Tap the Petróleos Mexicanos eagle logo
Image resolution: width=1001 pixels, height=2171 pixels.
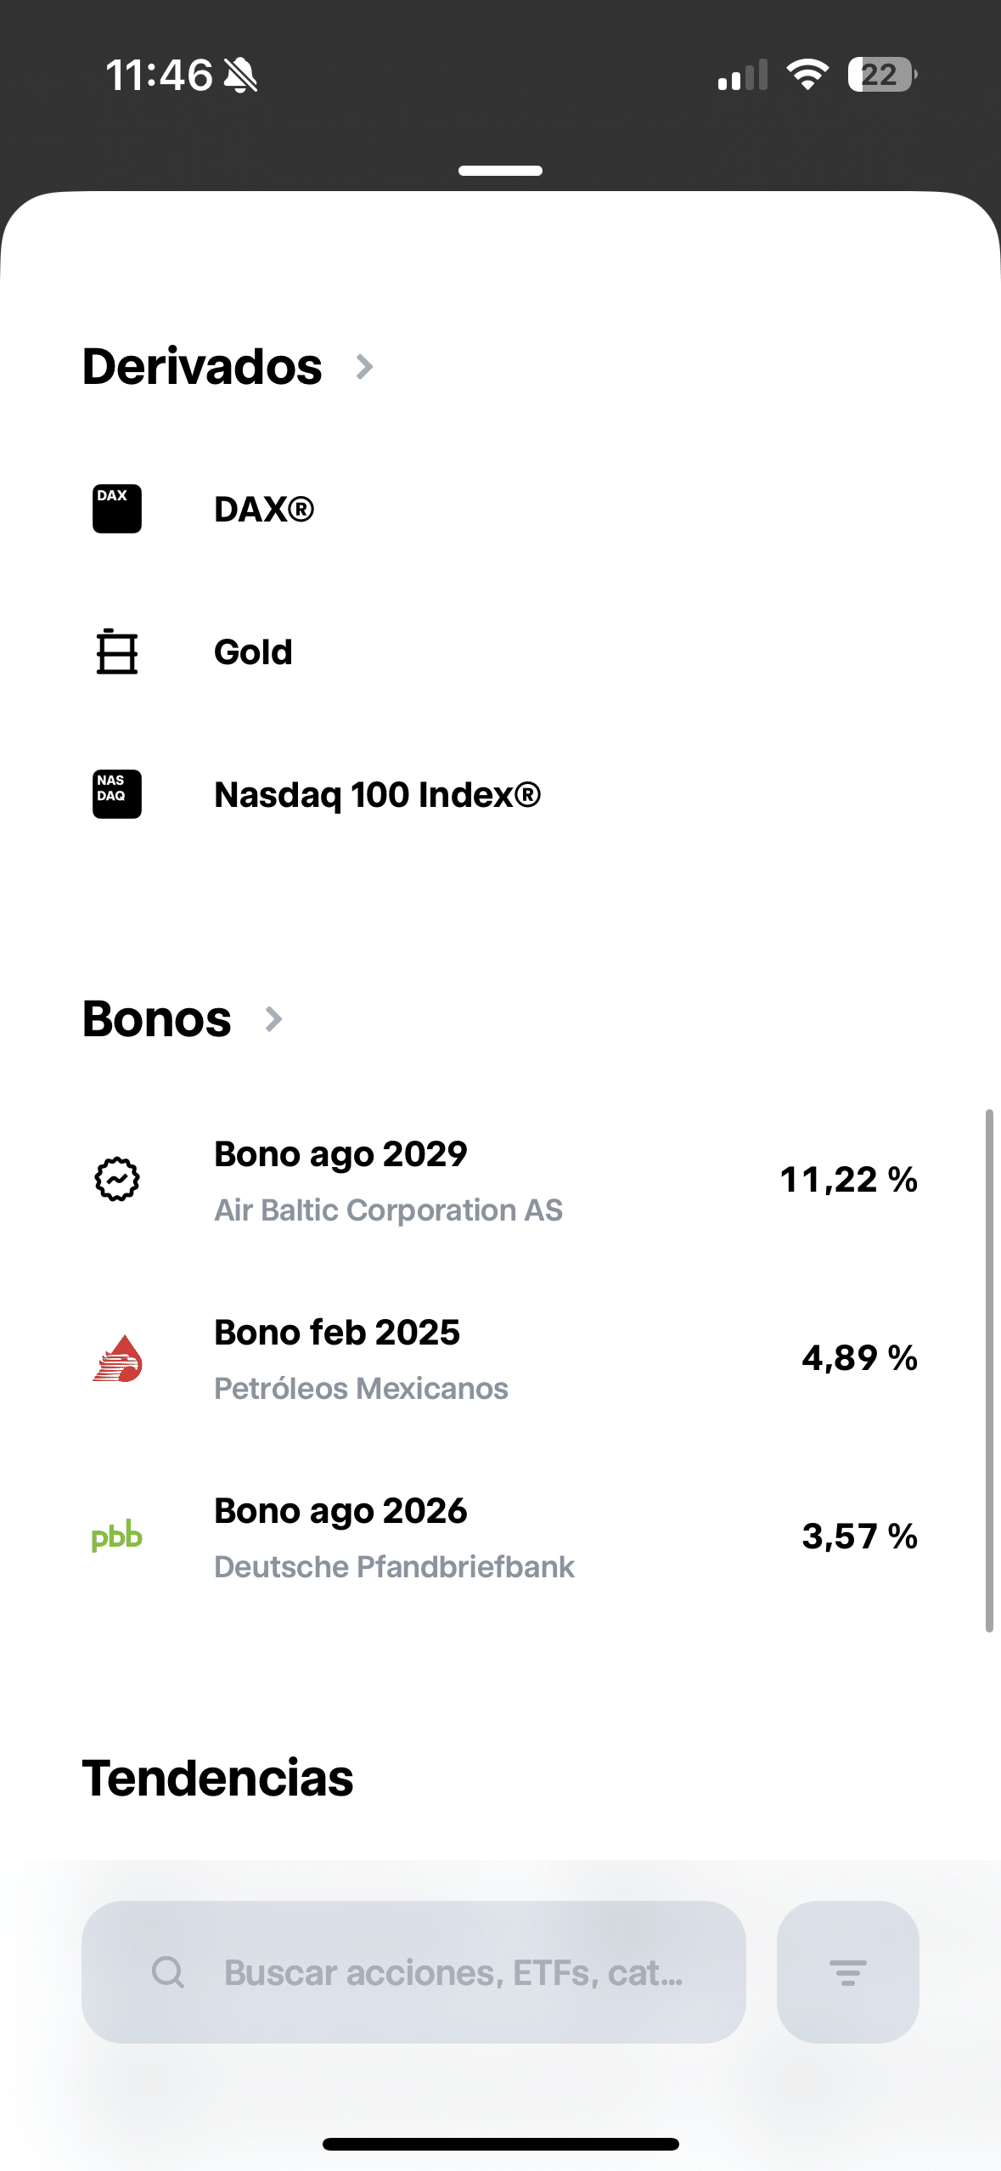(x=117, y=1358)
